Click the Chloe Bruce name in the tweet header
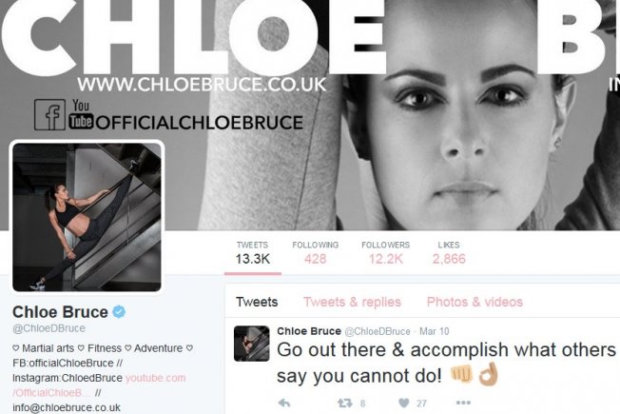The width and height of the screenshot is (620, 414). 309,331
